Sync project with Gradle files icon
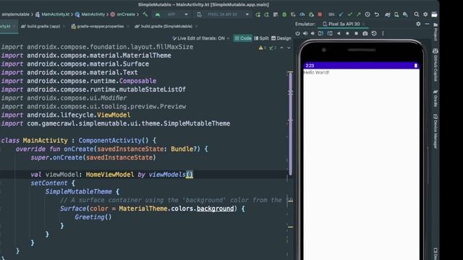463x260 pixels. click(x=388, y=14)
